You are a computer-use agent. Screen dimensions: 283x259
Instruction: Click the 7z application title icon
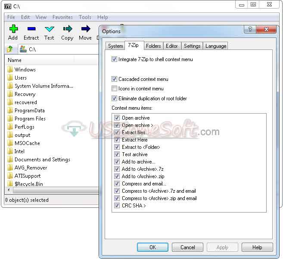click(8, 6)
